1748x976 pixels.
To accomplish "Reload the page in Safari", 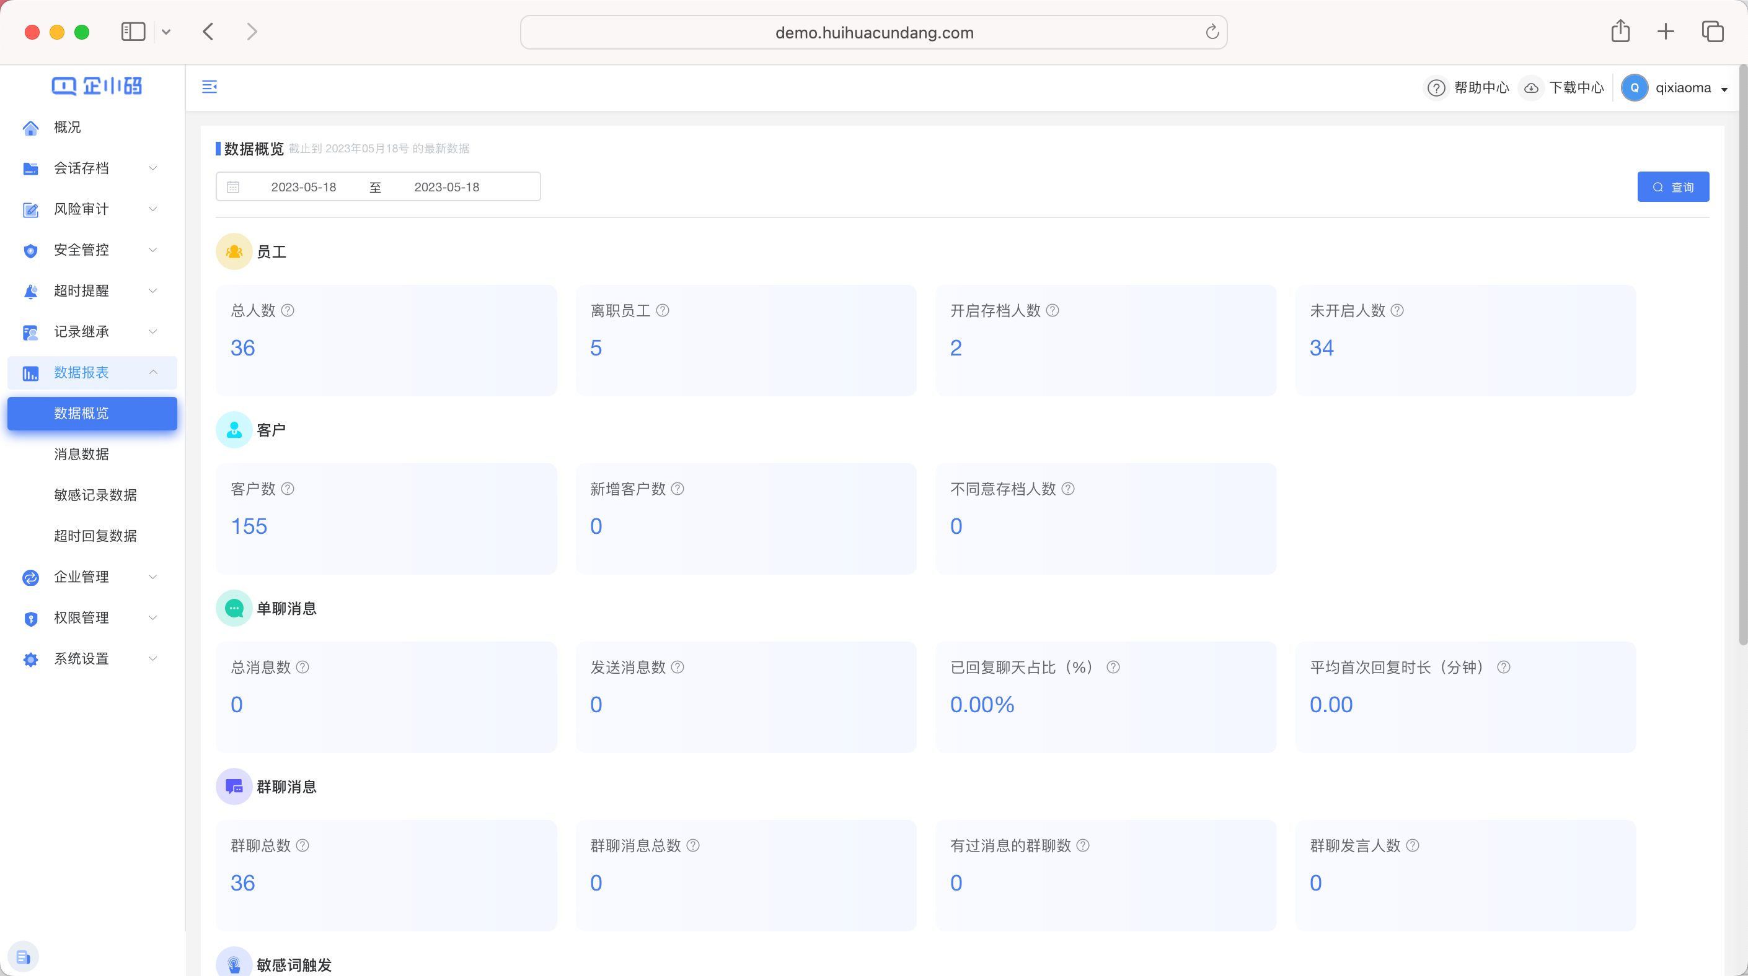I will (x=1212, y=32).
